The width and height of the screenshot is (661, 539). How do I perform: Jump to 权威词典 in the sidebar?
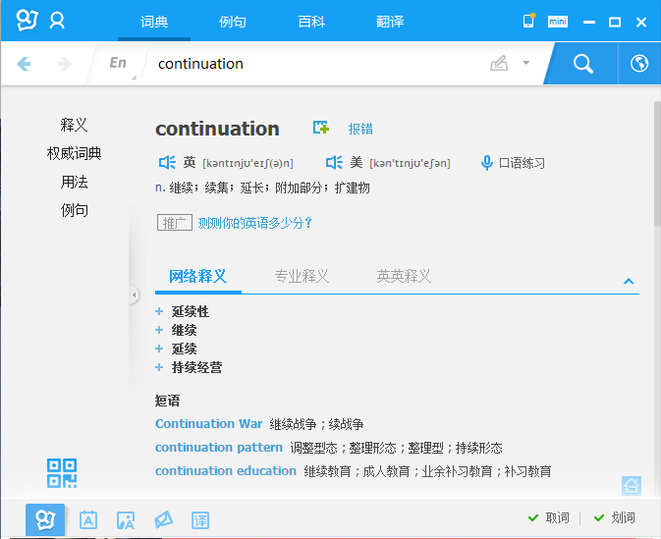coord(74,153)
